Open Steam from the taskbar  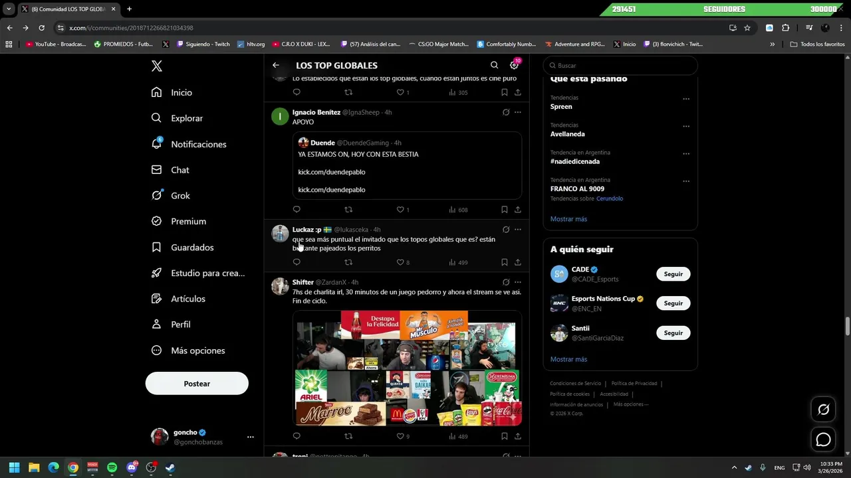click(x=170, y=467)
